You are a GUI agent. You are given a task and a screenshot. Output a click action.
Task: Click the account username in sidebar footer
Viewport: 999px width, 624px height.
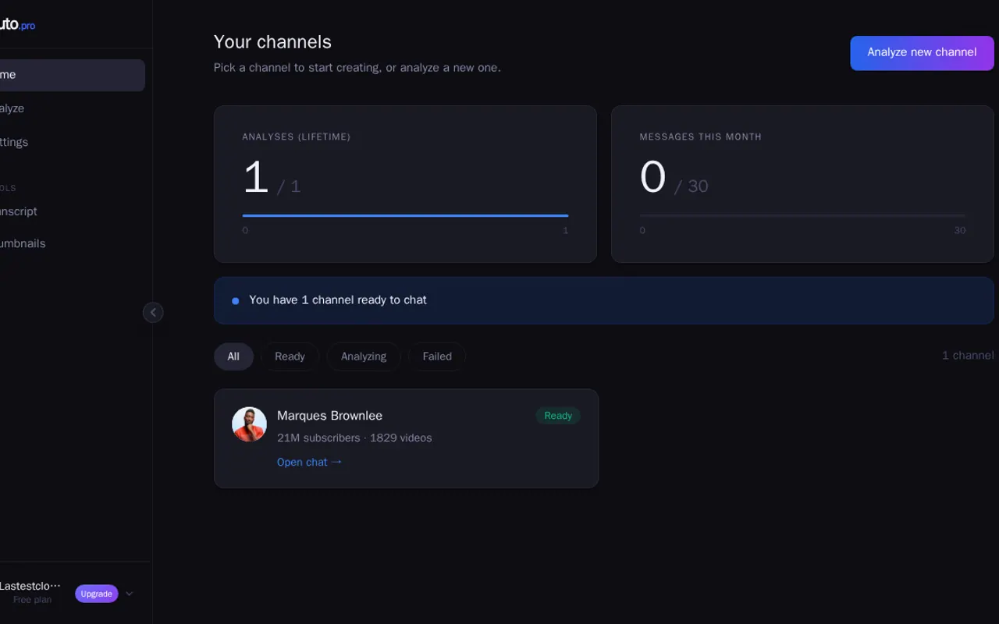click(x=30, y=586)
